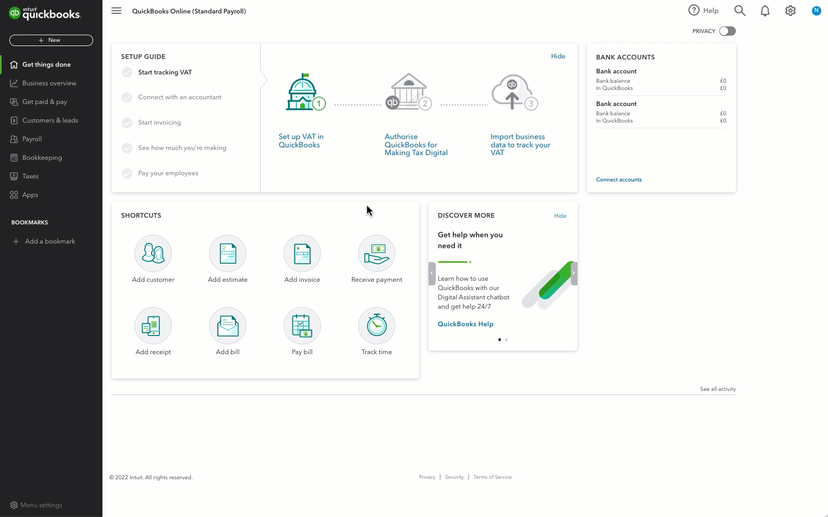Screen dimensions: 828x517
Task: Check the Start invoicing step
Action: [127, 123]
